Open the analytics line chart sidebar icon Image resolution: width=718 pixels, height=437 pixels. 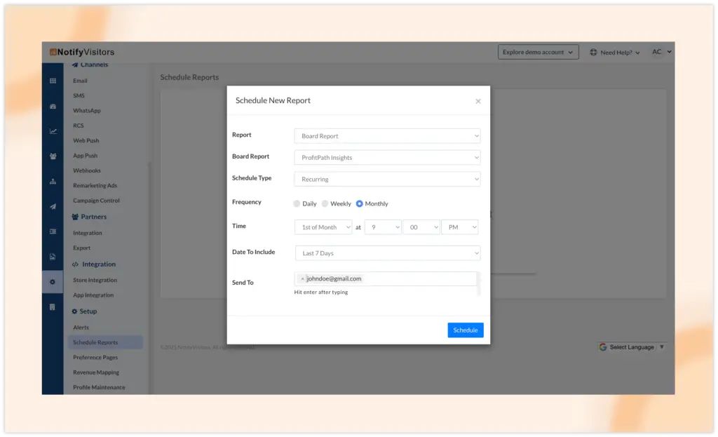pos(53,131)
